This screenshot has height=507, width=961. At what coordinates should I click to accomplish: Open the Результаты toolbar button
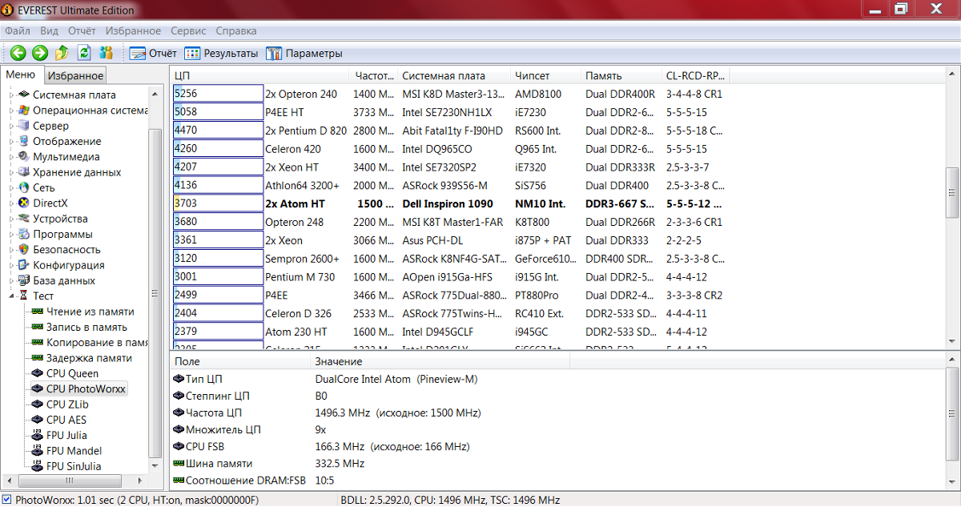pyautogui.click(x=221, y=54)
